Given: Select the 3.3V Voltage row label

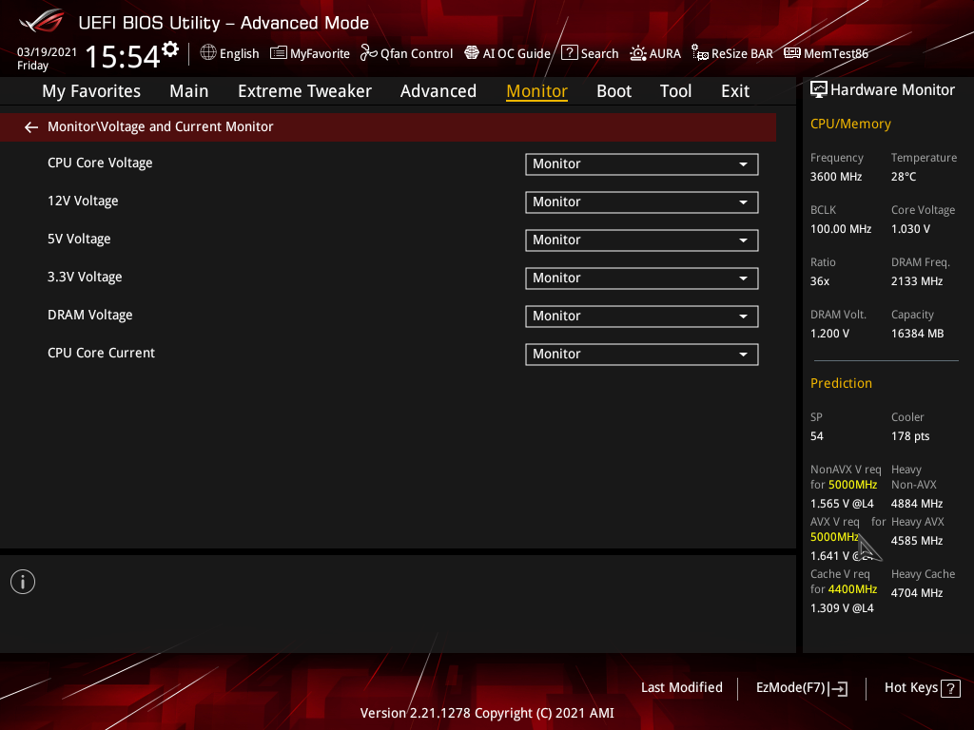Looking at the screenshot, I should [x=85, y=277].
